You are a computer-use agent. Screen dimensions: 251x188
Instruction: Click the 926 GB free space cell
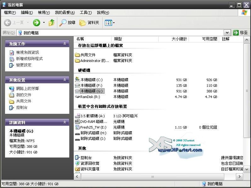(212, 80)
